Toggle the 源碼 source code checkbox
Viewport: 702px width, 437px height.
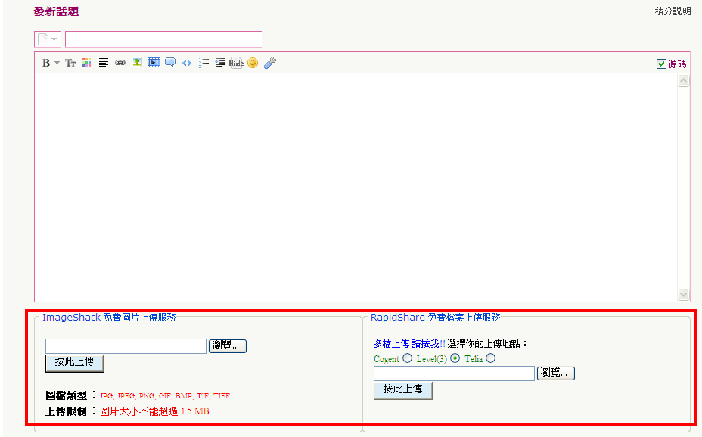point(661,64)
